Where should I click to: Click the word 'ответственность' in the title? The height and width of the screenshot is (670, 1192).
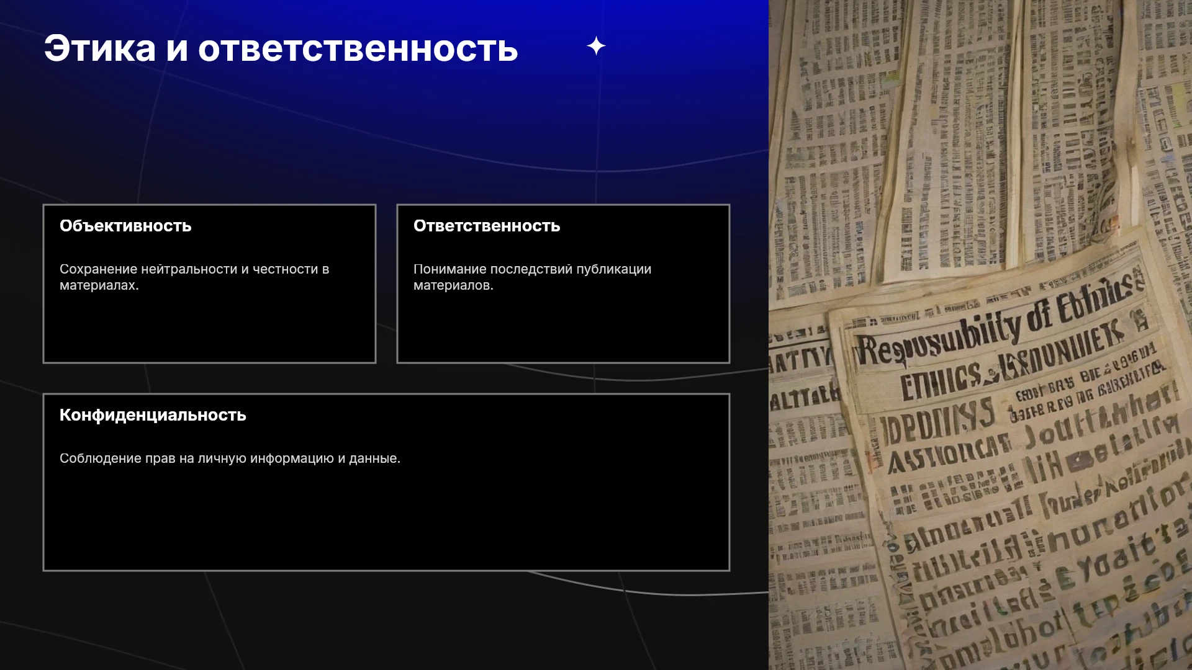coord(358,48)
